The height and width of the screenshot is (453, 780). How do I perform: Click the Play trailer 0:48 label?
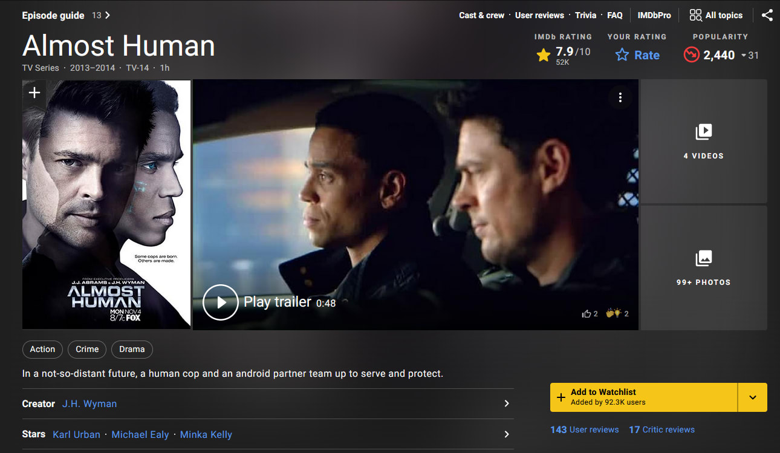(x=290, y=302)
